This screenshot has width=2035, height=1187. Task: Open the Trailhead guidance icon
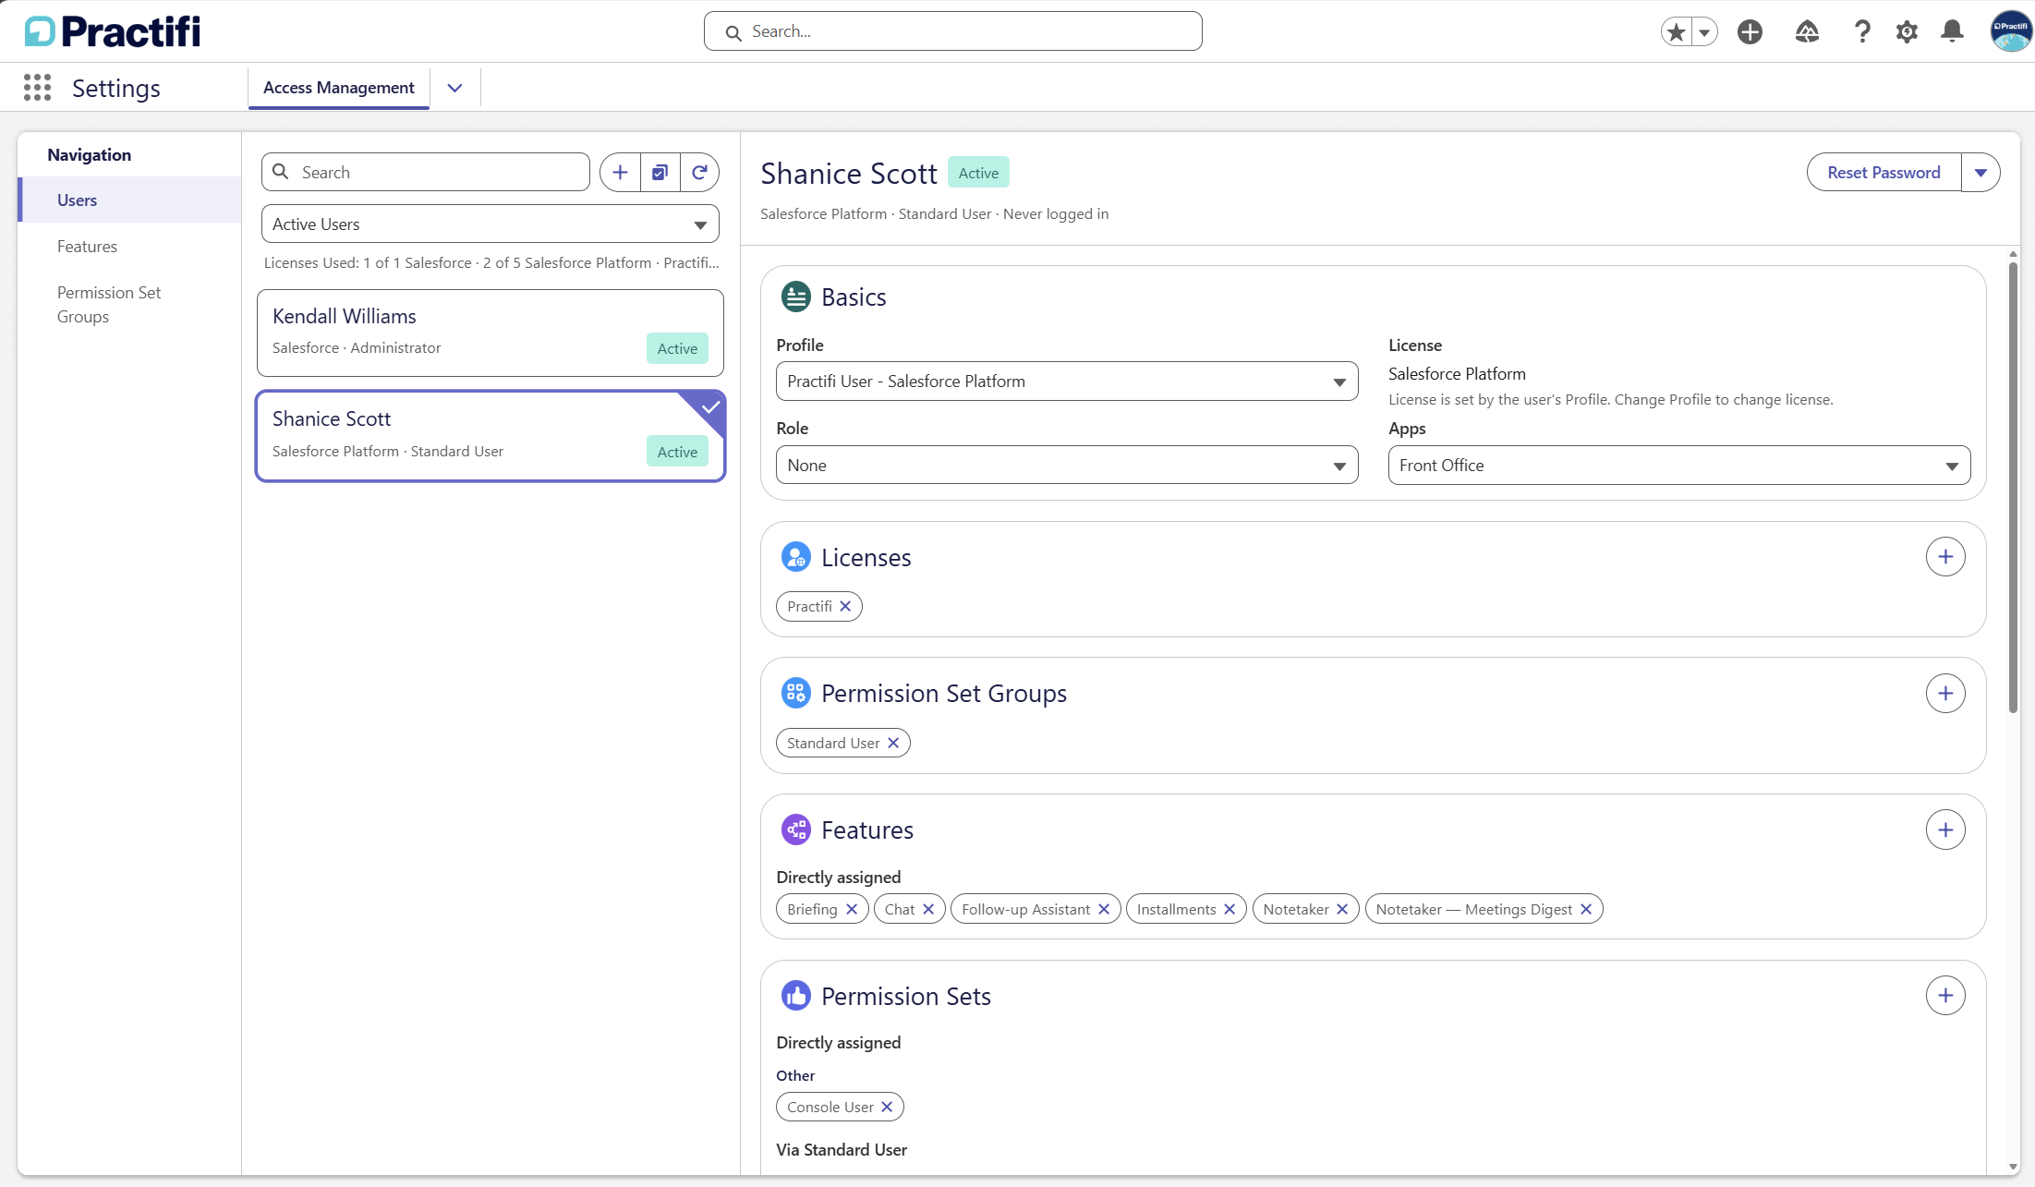click(1807, 32)
